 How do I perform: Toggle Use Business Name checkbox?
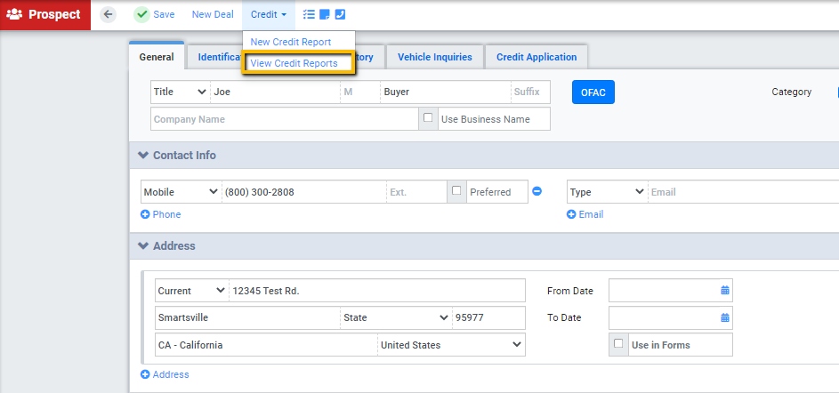428,118
